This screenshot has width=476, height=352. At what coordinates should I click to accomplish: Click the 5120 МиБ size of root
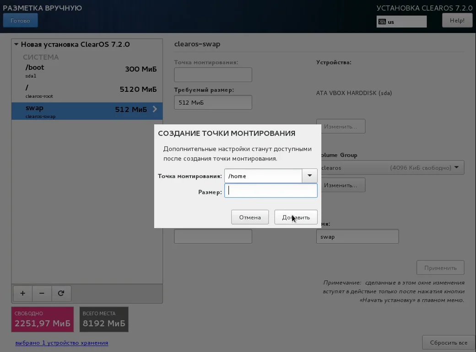[x=138, y=90]
